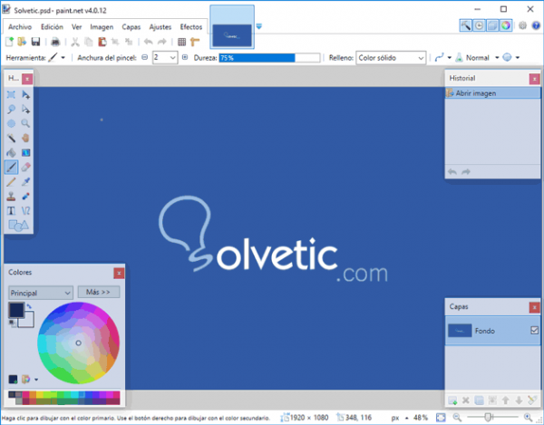
Task: Select the Move Selected Pixels tool
Action: 25,94
